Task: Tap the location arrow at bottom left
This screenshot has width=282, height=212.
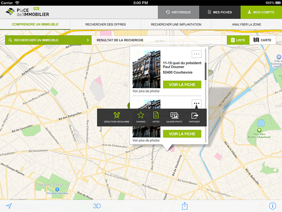Action: [9, 206]
